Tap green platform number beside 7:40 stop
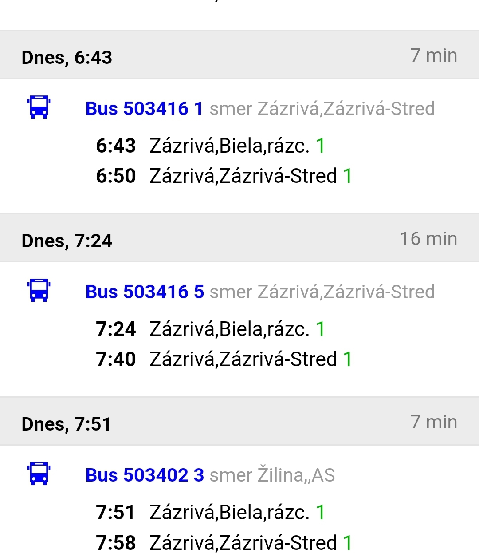 point(348,359)
